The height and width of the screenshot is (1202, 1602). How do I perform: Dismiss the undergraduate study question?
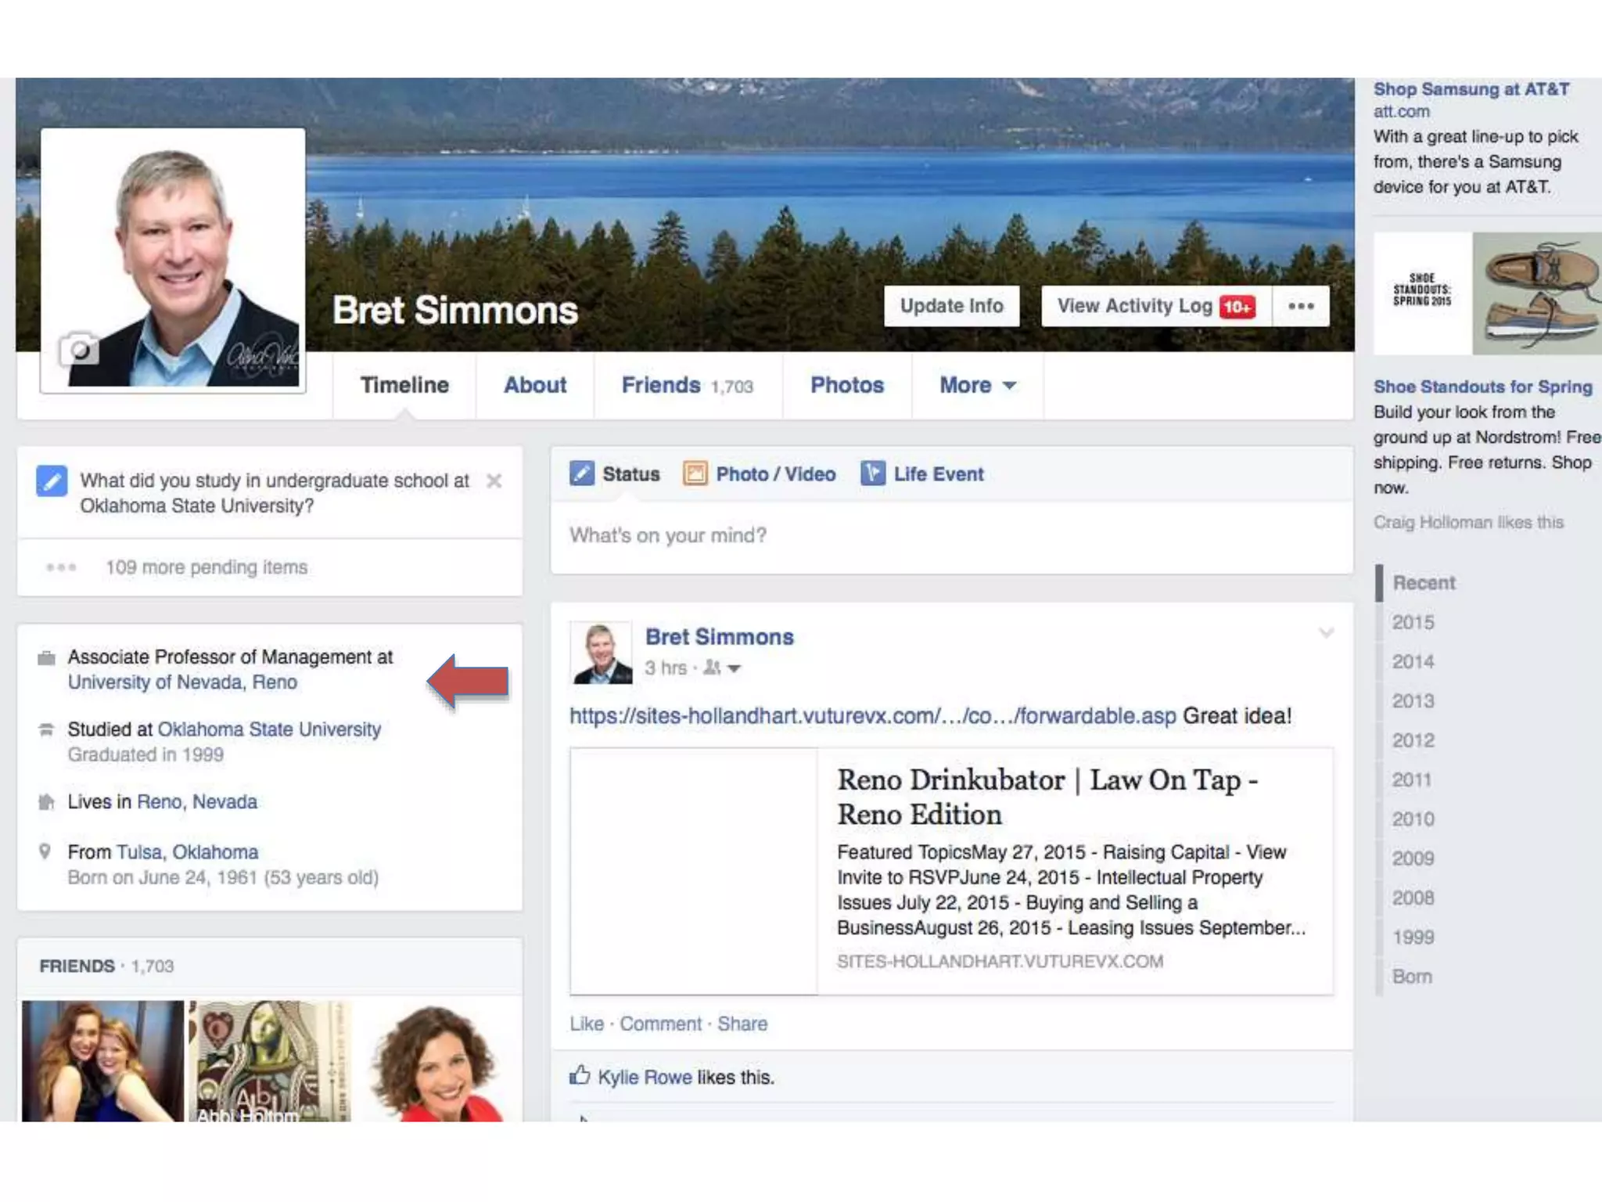click(x=494, y=480)
